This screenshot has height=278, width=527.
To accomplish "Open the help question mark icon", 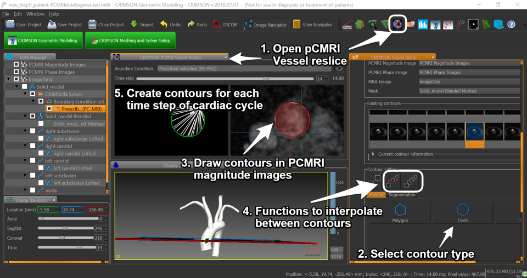I will 511,25.
